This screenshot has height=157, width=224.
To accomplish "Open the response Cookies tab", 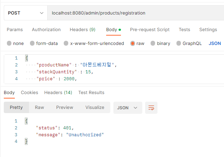I will point(29,93).
